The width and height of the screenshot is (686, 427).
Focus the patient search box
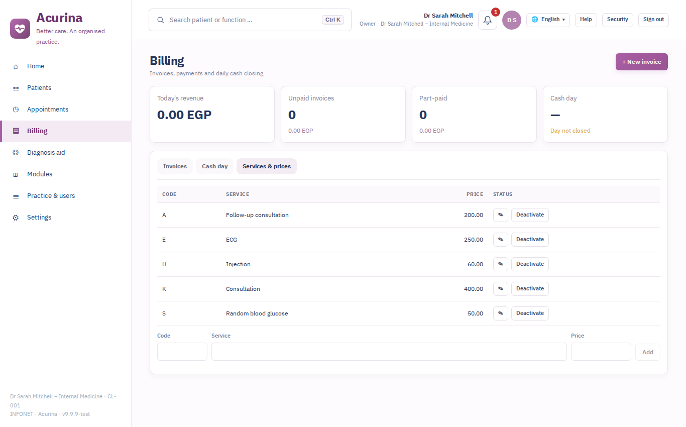pos(250,20)
